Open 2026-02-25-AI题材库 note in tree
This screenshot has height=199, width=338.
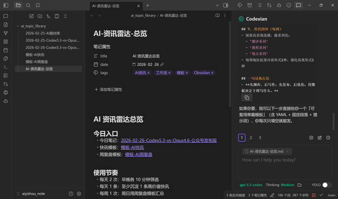[x=48, y=33]
